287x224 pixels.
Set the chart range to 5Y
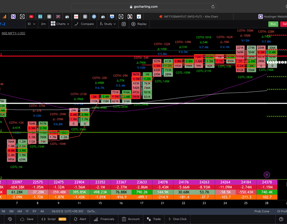34,211
